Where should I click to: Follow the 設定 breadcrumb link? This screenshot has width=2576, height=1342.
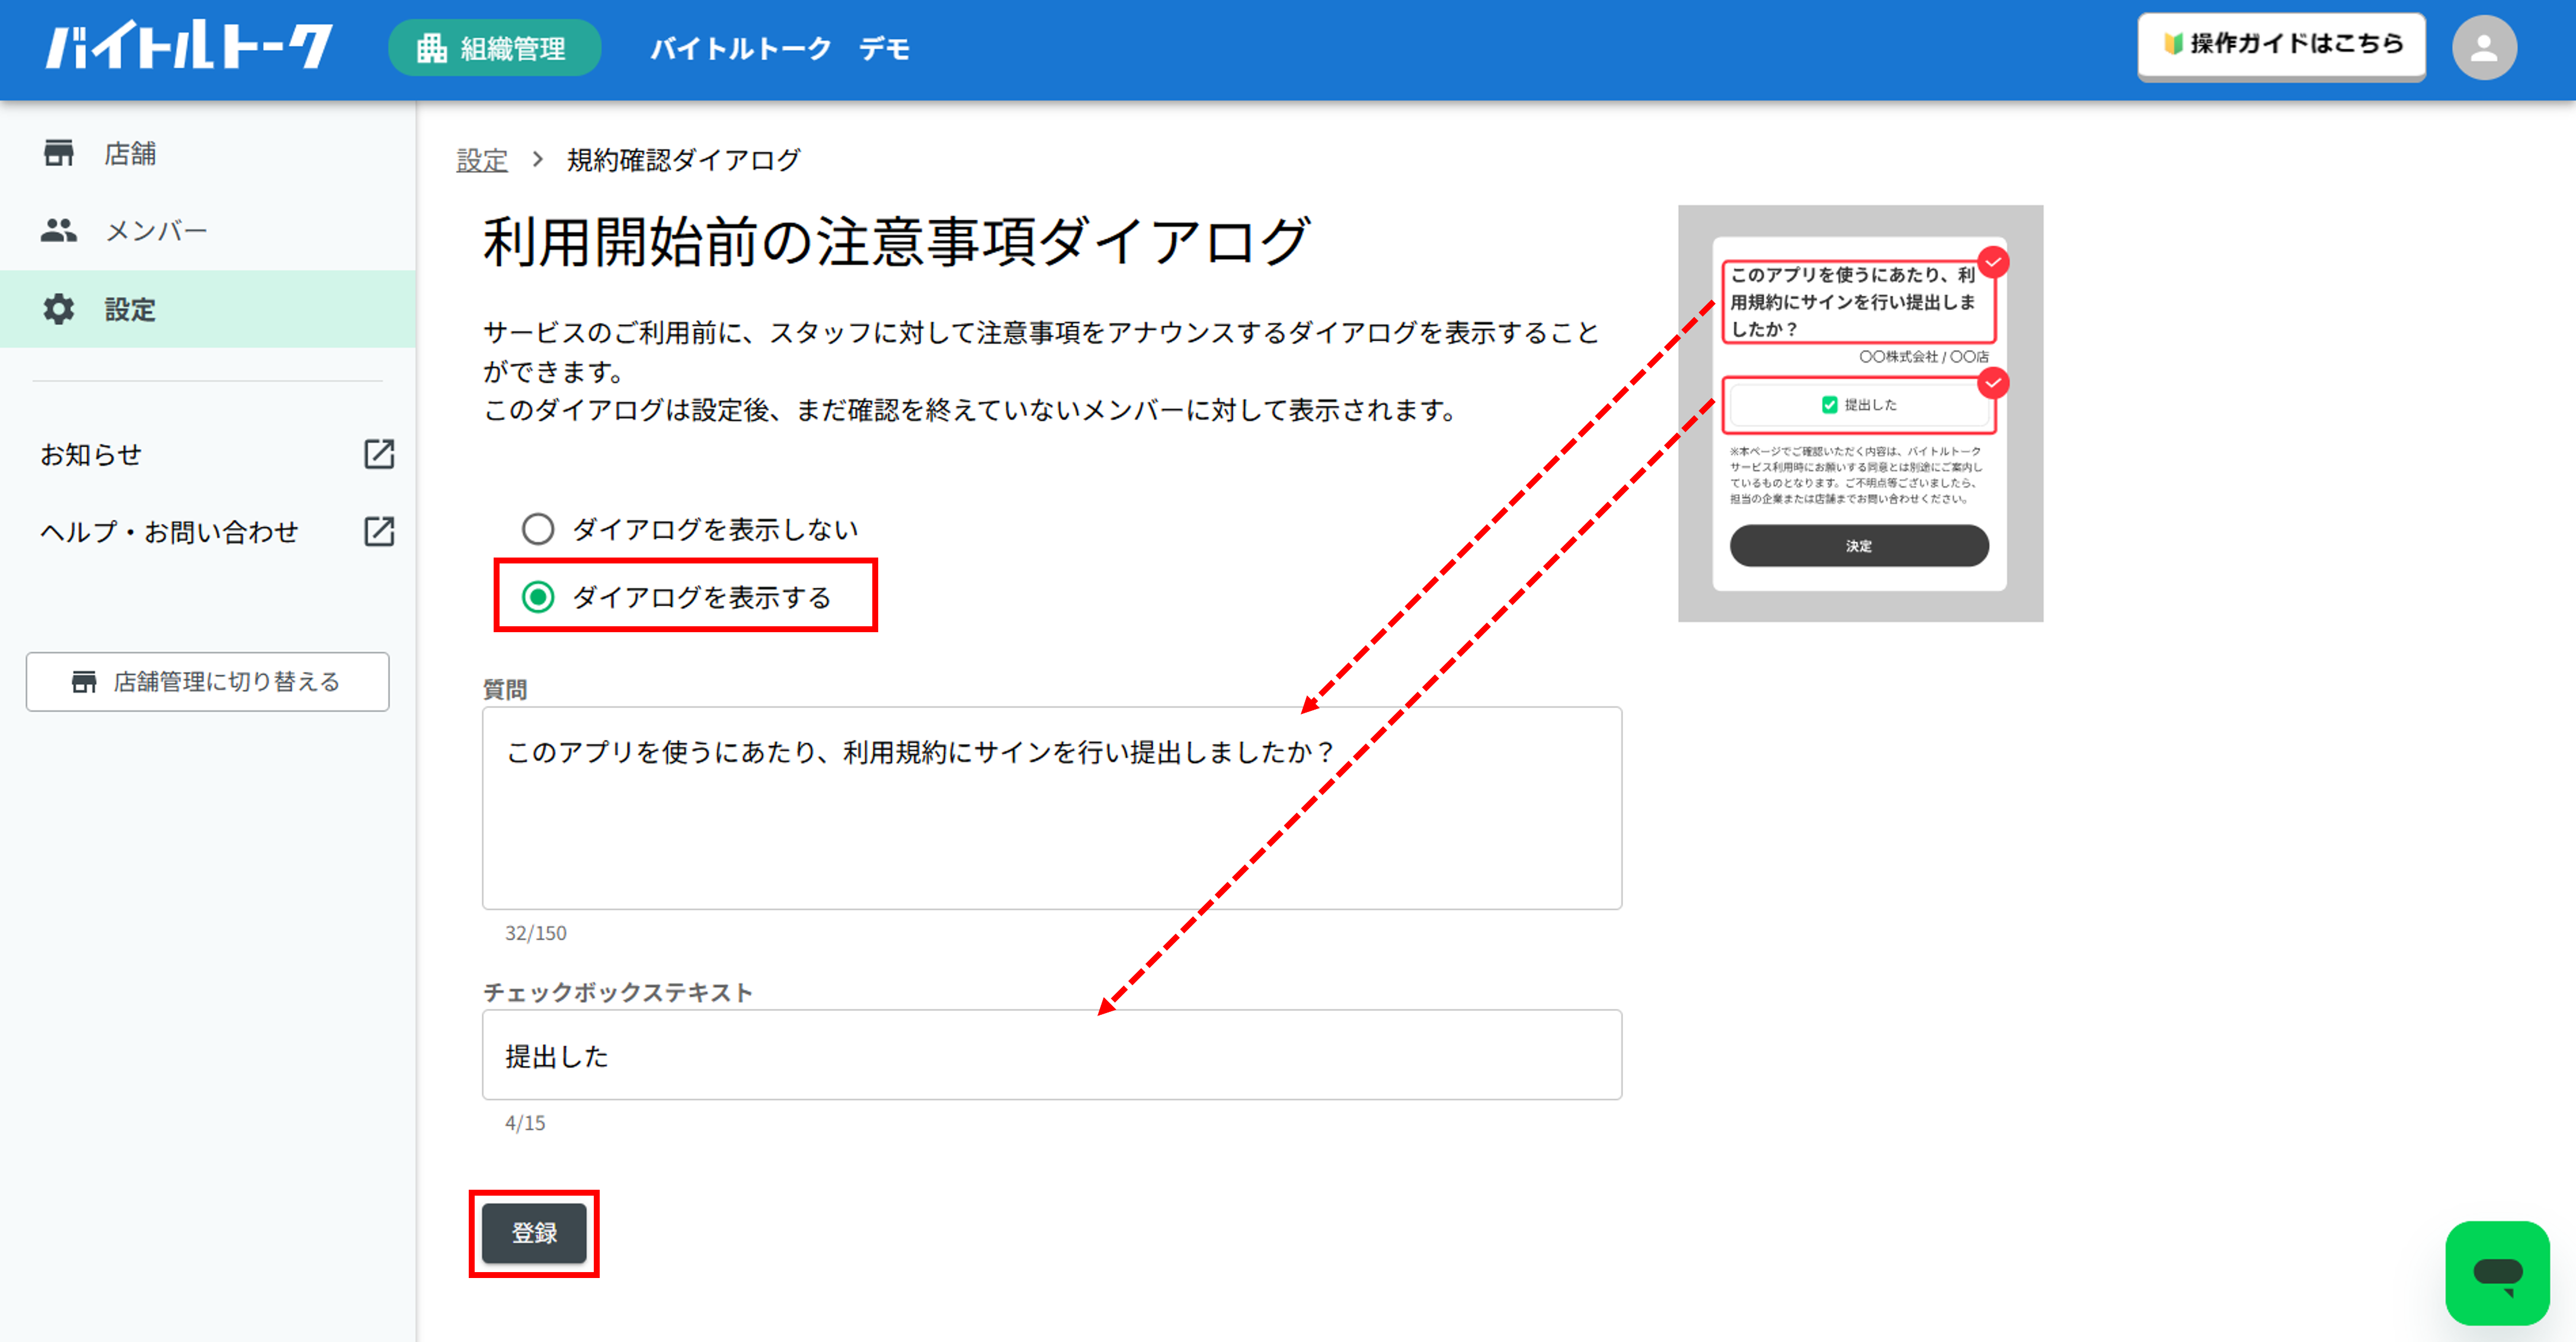click(482, 160)
